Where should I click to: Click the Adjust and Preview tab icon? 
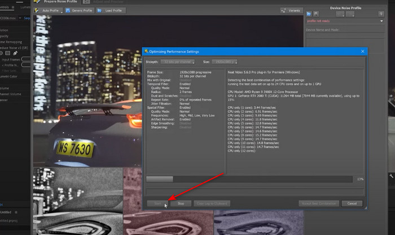click(x=86, y=2)
